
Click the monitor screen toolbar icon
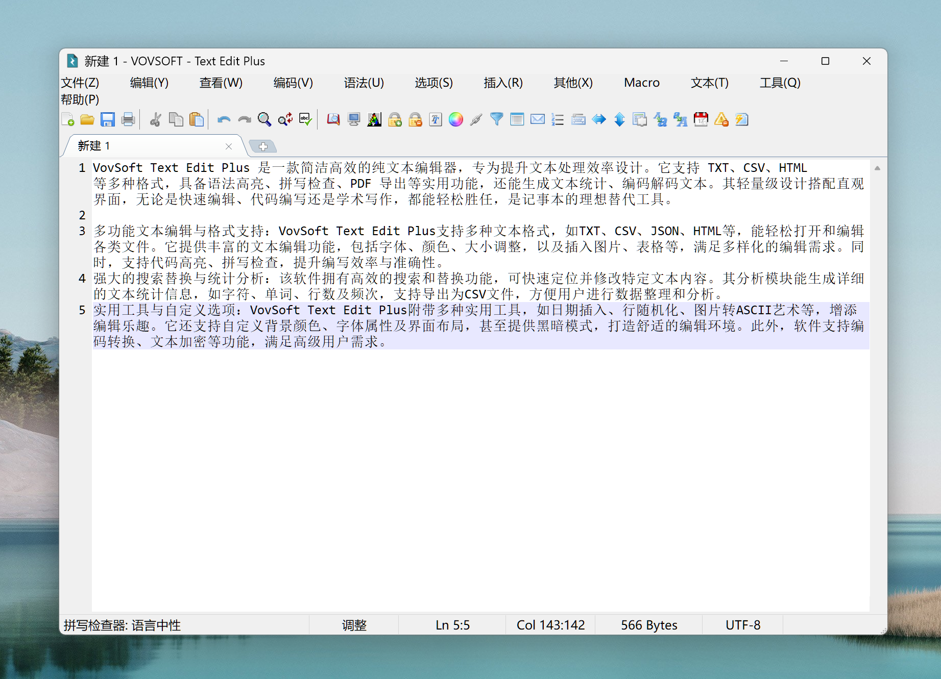point(354,120)
